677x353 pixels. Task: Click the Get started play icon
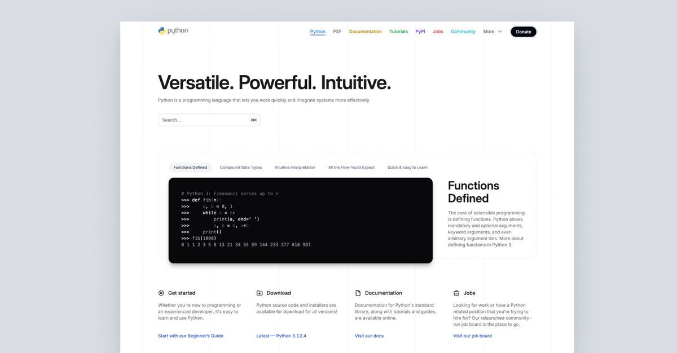(161, 293)
